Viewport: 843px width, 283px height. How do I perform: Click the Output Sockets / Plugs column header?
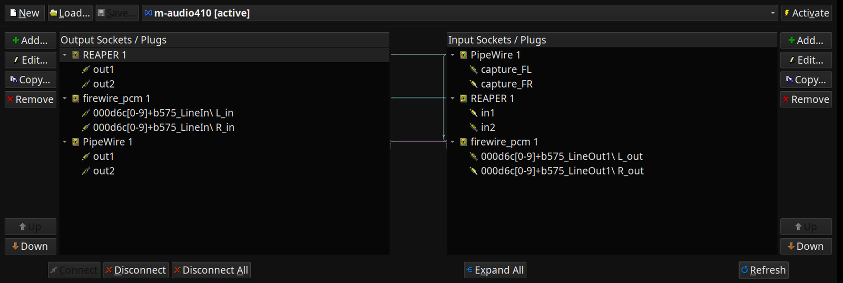tap(224, 40)
